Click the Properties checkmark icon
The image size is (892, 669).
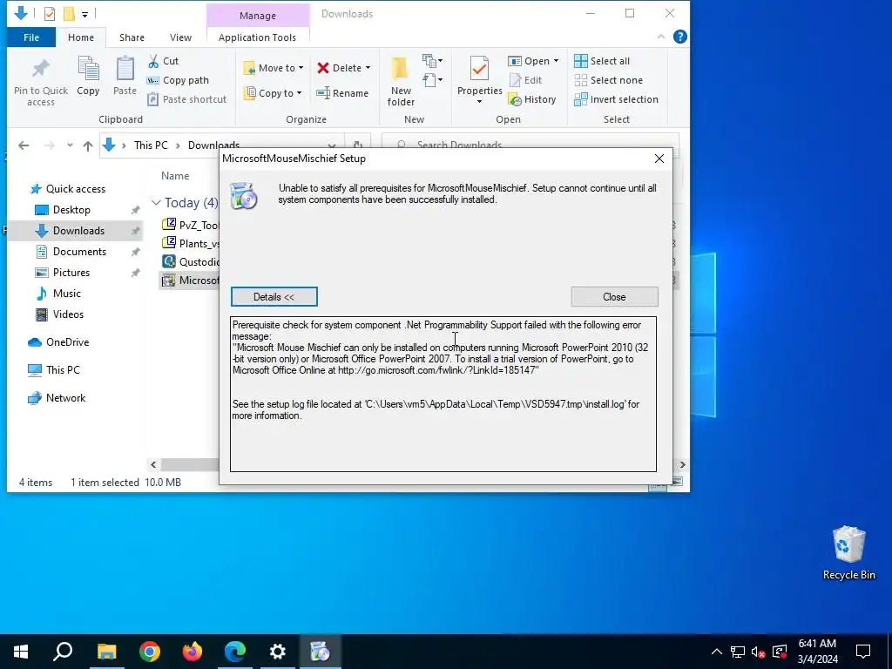(479, 69)
